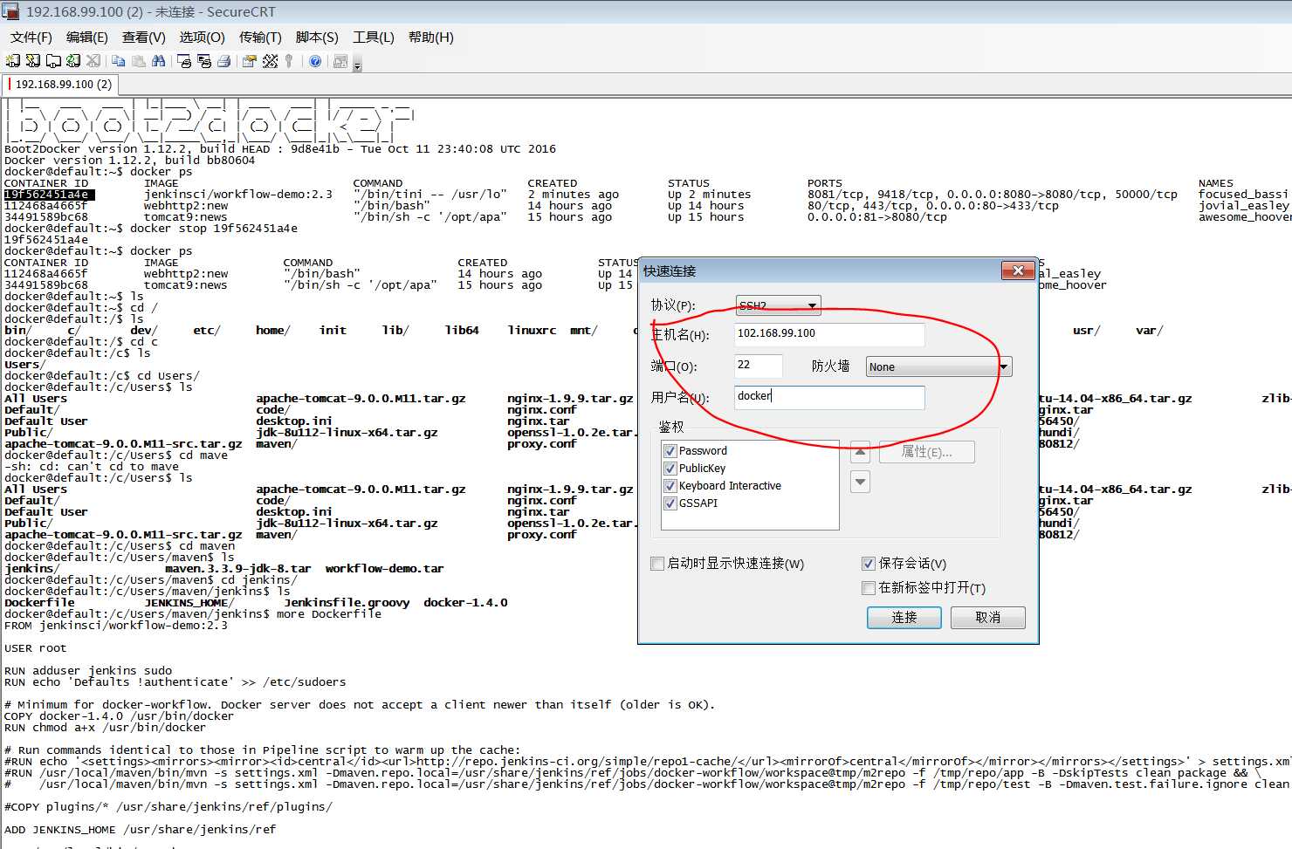Click the 取消 cancel button

988,617
